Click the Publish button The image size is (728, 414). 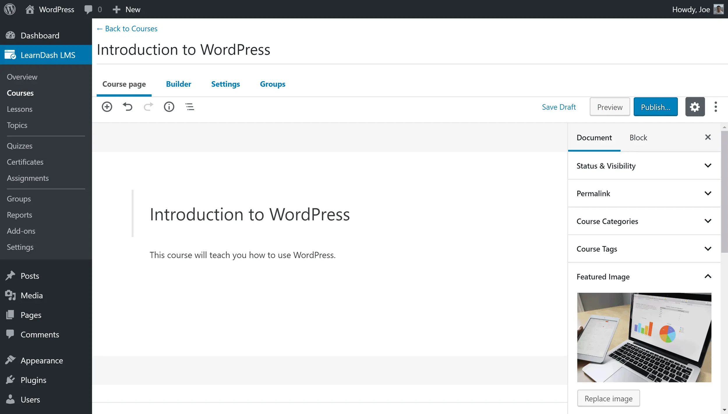[x=655, y=107]
